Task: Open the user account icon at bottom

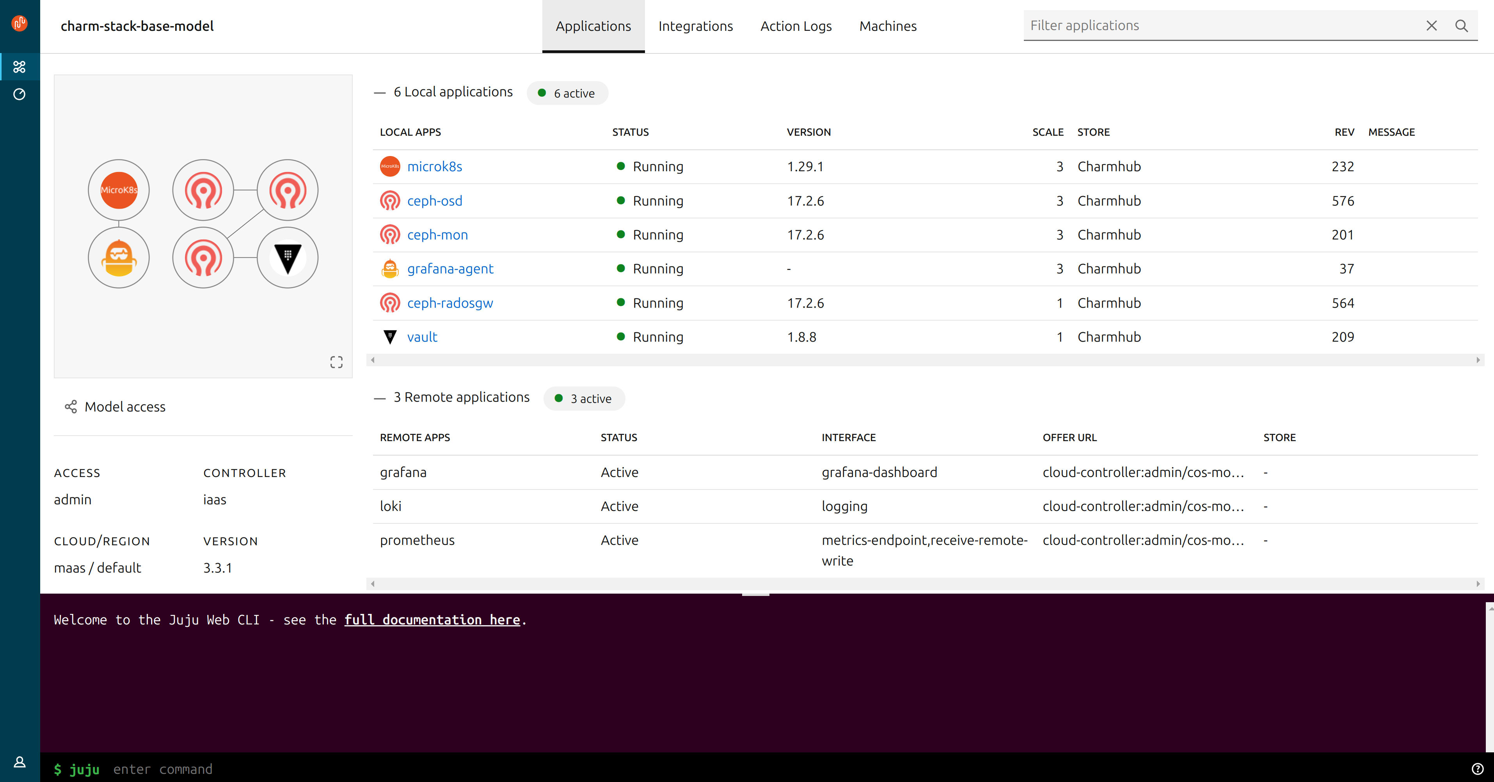Action: [20, 762]
